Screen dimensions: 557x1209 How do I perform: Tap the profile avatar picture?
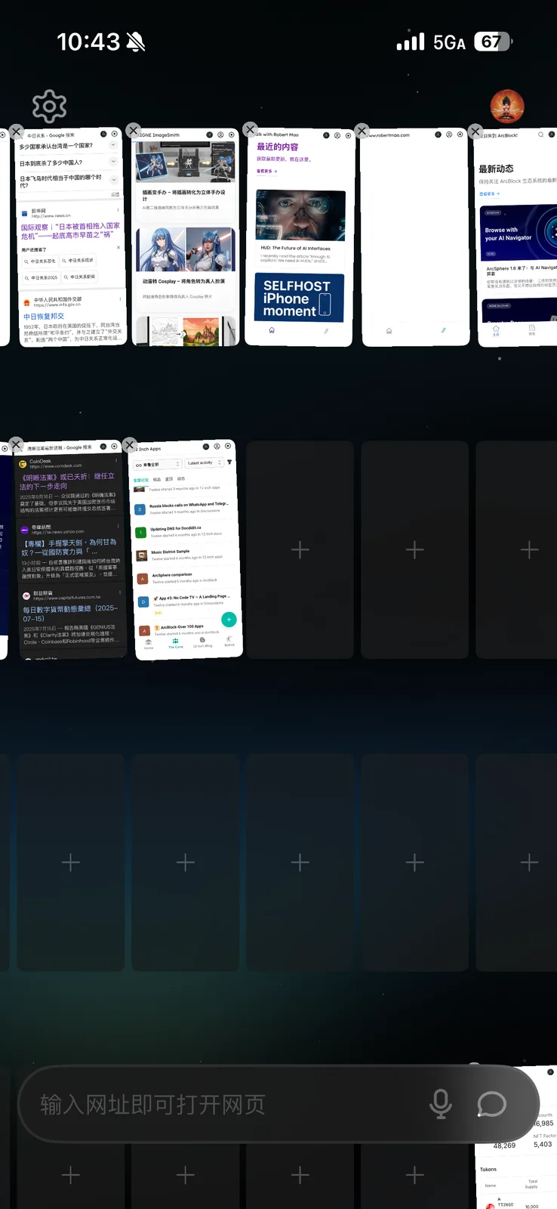507,107
